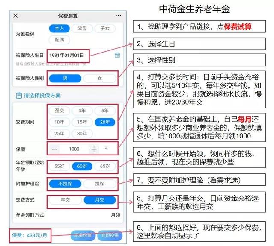Select 趸交 payment period
This screenshot has height=246, width=274.
pos(59,111)
